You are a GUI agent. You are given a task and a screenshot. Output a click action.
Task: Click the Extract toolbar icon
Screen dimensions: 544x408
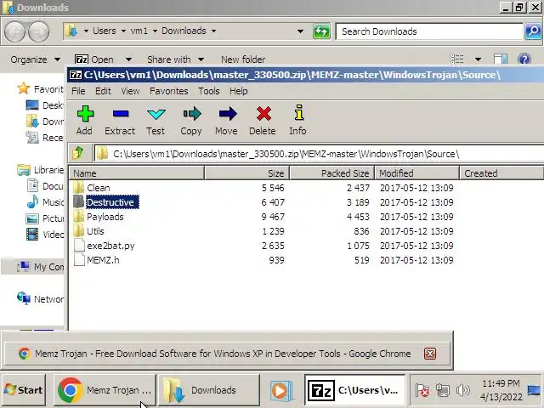pyautogui.click(x=121, y=114)
